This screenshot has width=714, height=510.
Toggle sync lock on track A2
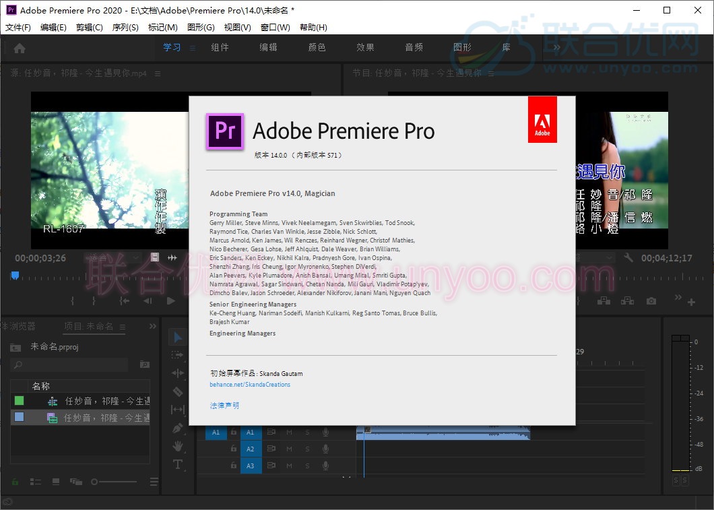(271, 449)
